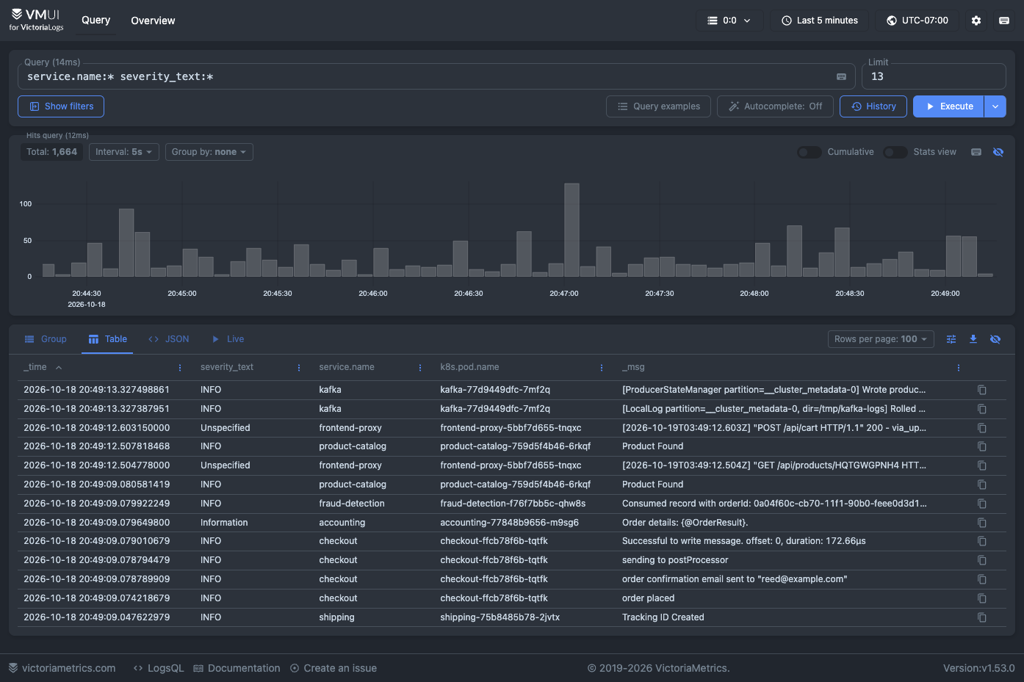Switch to the JSON view tab

(169, 339)
